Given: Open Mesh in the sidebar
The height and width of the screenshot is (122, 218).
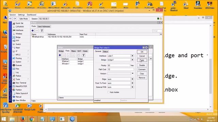Looking at the screenshot, I should [18, 48].
